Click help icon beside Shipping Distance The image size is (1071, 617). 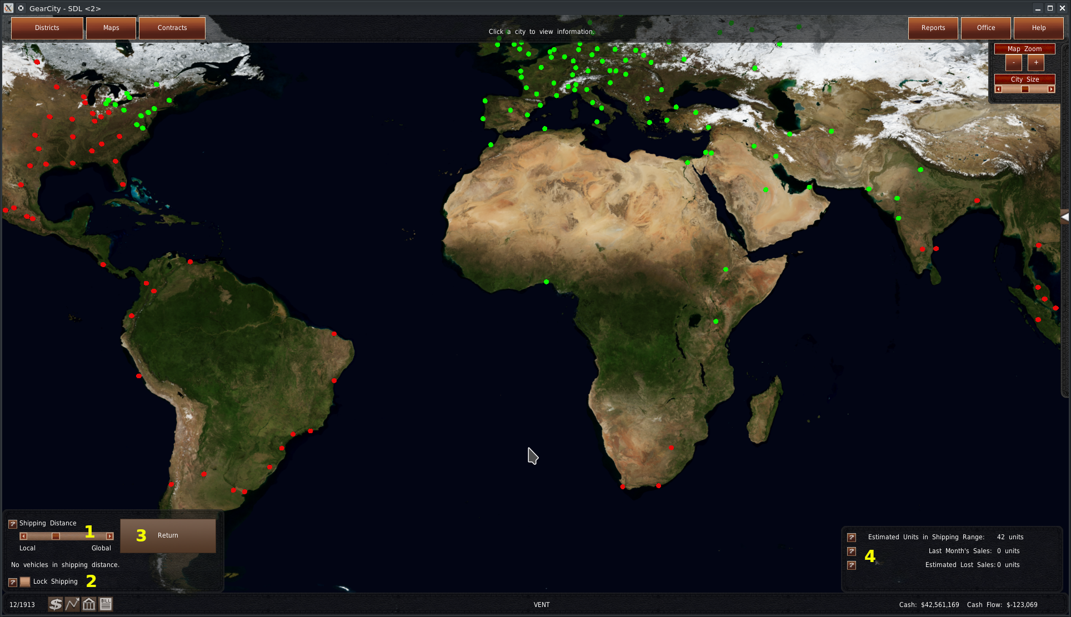tap(13, 524)
